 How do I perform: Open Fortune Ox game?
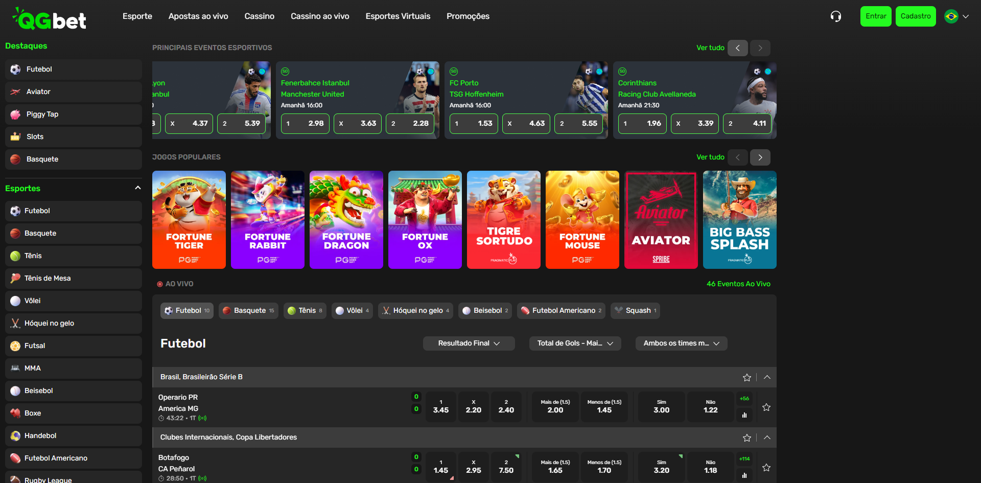coord(425,220)
